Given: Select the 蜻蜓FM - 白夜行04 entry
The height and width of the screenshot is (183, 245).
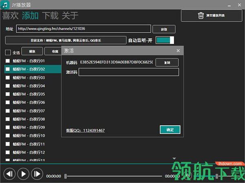Looking at the screenshot, I should tap(29, 86).
